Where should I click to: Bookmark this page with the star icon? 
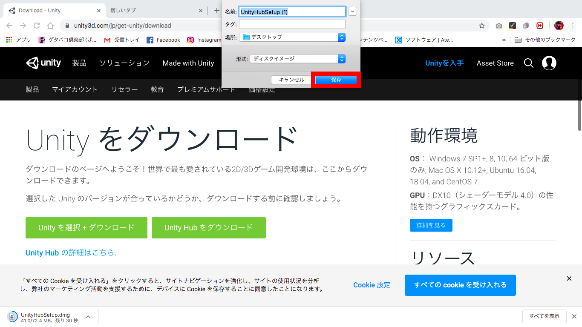click(x=482, y=26)
